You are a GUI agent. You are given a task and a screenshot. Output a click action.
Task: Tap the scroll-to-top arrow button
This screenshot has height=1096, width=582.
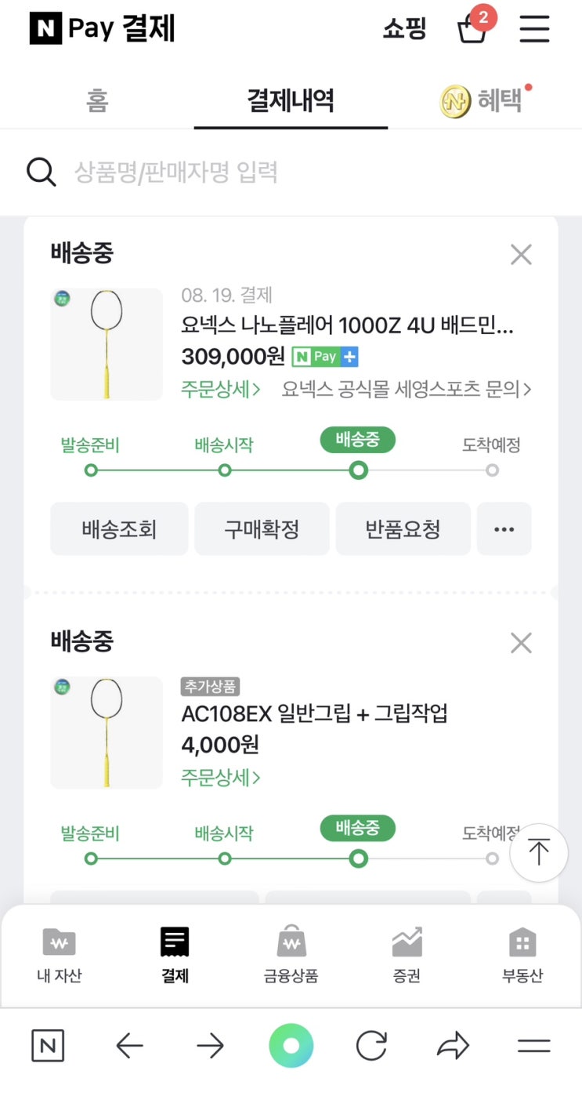pos(539,852)
